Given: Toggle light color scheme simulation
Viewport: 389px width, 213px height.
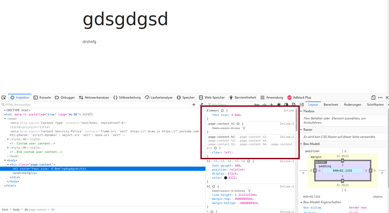Looking at the screenshot, I should [279, 105].
